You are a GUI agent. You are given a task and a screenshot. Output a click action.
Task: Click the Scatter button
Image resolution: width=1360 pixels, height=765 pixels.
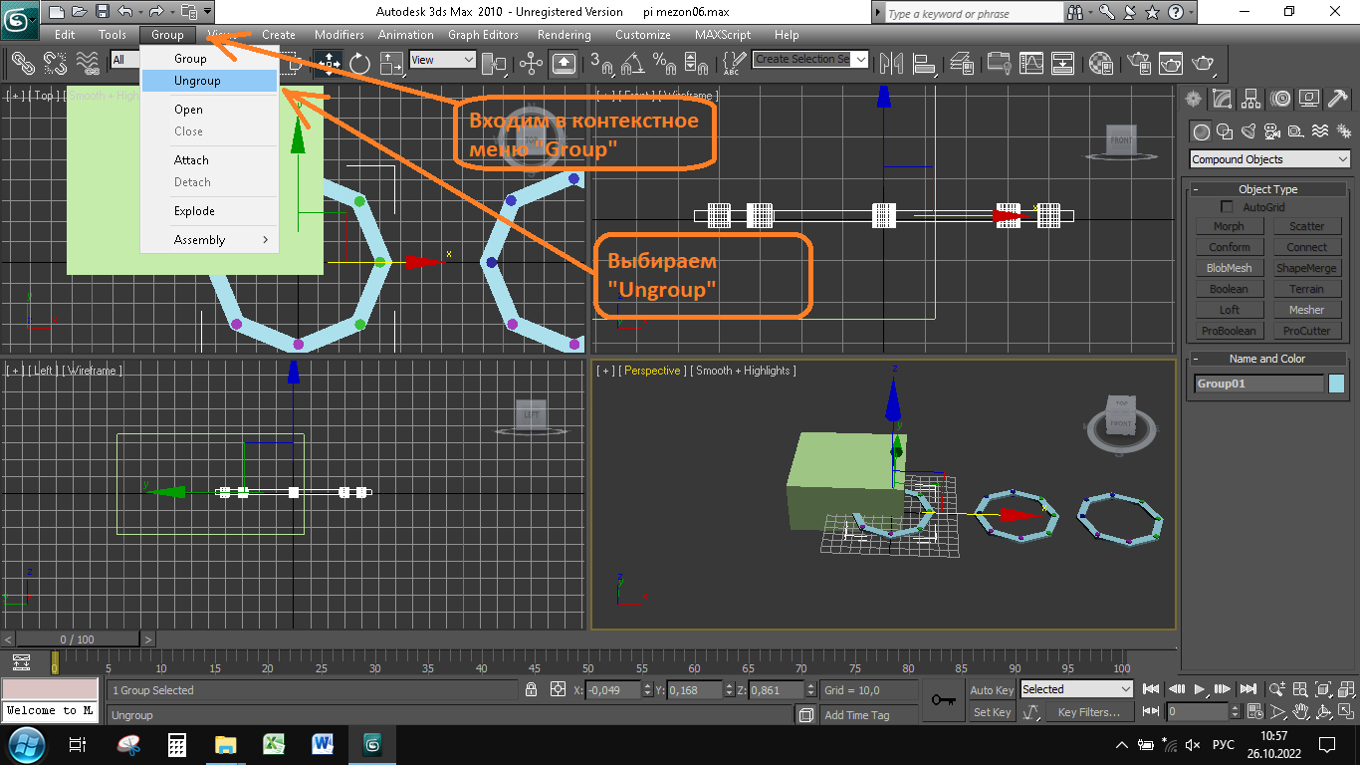click(x=1307, y=226)
